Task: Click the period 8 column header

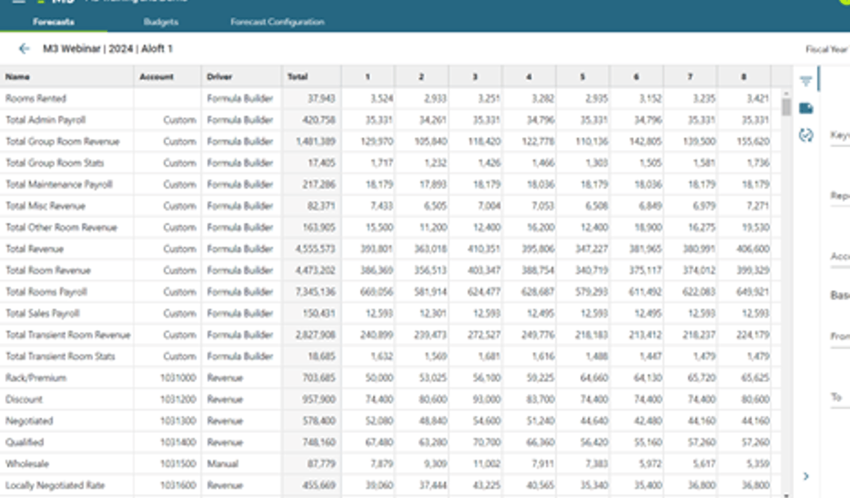Action: coord(744,77)
